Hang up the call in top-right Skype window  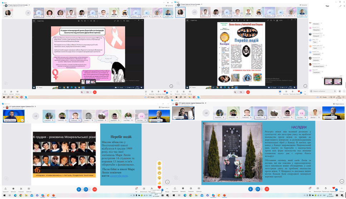248,92
